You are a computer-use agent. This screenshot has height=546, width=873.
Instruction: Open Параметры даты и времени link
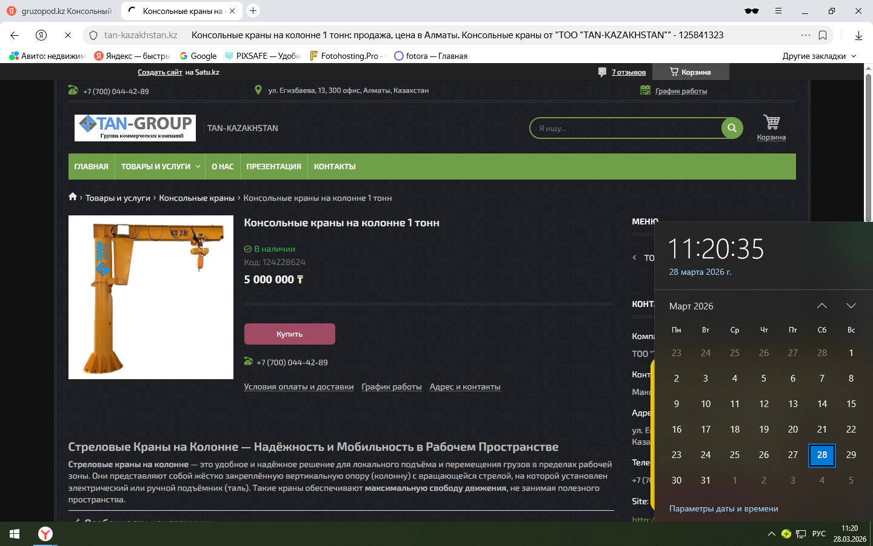pyautogui.click(x=723, y=509)
